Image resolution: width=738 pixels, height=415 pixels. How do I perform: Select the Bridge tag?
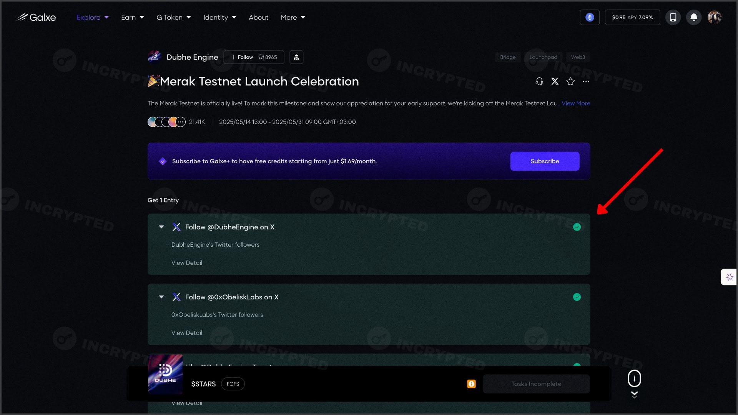(x=508, y=57)
